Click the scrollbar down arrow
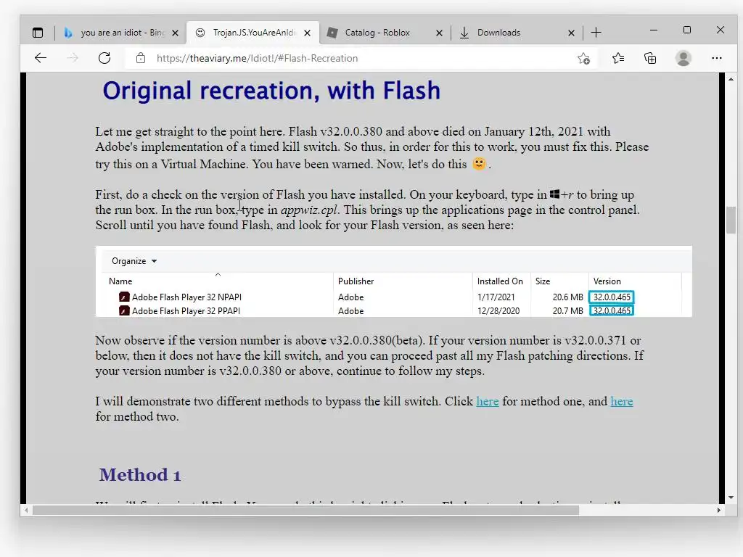 (x=731, y=498)
